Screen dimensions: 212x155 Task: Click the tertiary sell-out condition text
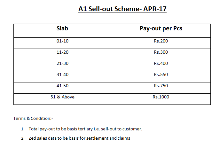(85, 129)
